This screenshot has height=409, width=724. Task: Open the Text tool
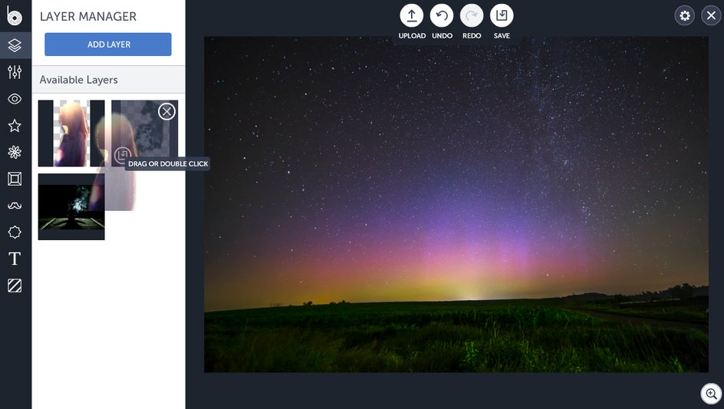point(15,259)
